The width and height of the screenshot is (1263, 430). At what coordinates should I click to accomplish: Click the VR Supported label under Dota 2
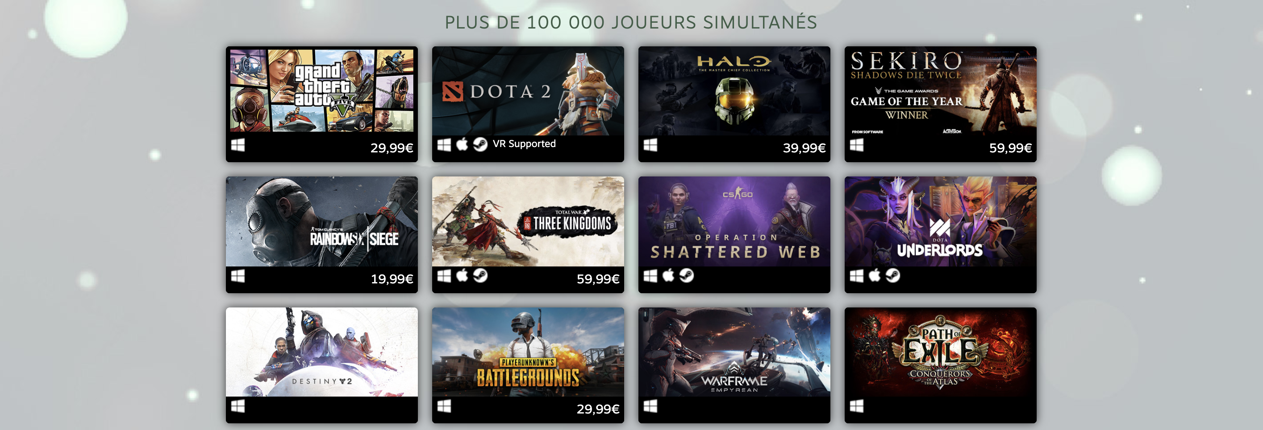coord(524,144)
